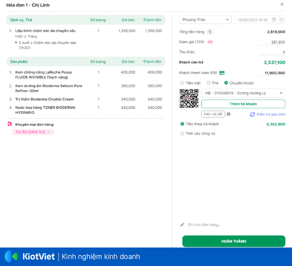Select Thẻ payment method
The height and width of the screenshot is (266, 292).
(x=208, y=83)
